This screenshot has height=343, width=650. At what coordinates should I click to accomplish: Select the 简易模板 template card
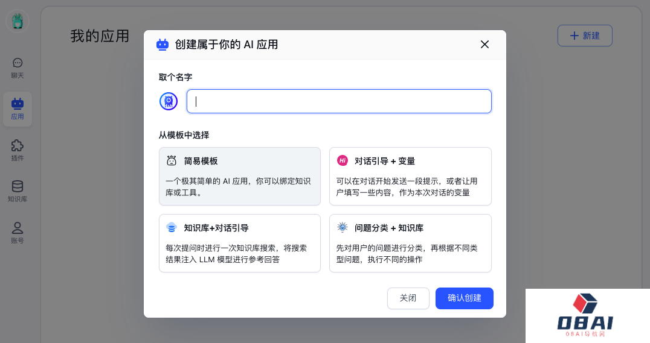click(x=240, y=176)
